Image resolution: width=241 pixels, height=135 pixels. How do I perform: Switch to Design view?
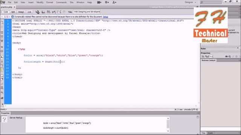pyautogui.click(x=21, y=12)
